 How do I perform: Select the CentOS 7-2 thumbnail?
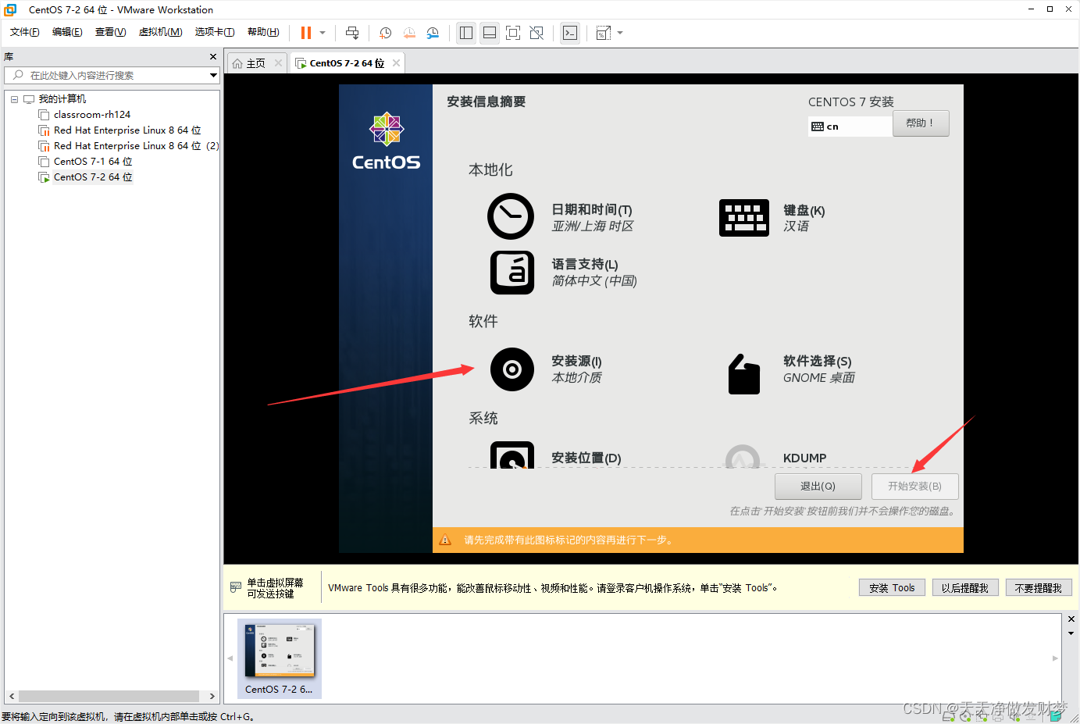coord(280,658)
